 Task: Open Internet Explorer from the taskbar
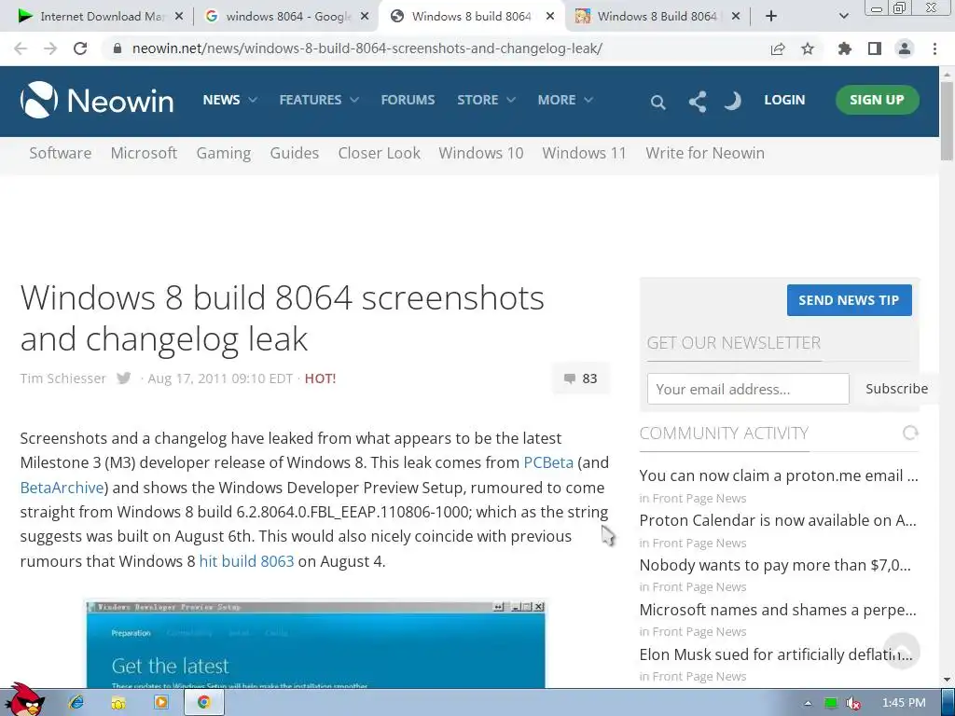(x=76, y=703)
